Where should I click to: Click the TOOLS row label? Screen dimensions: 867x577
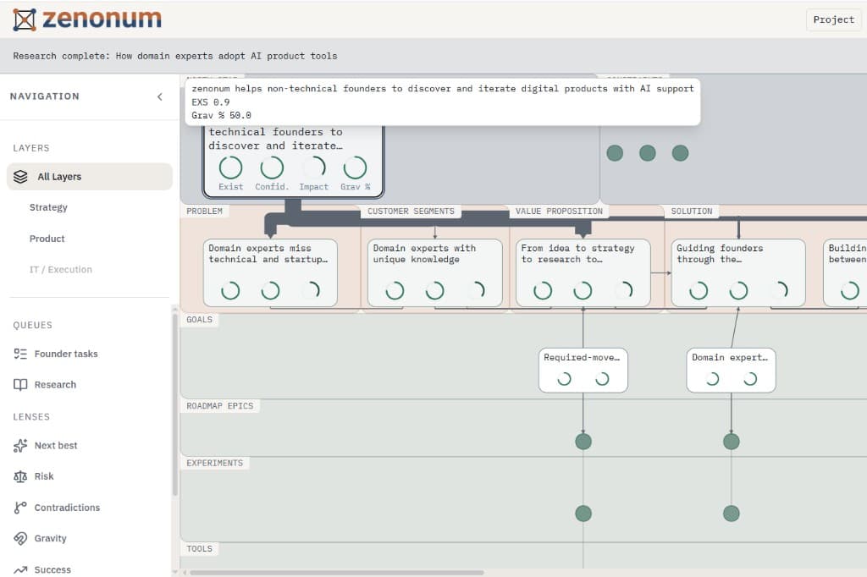200,549
